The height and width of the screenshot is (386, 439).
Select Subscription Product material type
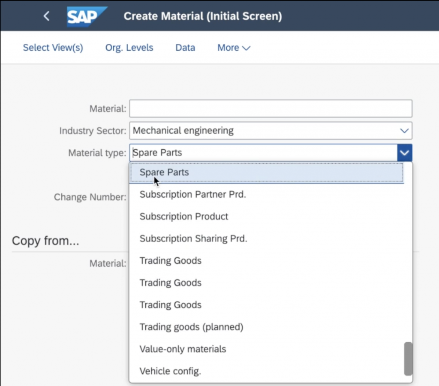[x=184, y=217]
